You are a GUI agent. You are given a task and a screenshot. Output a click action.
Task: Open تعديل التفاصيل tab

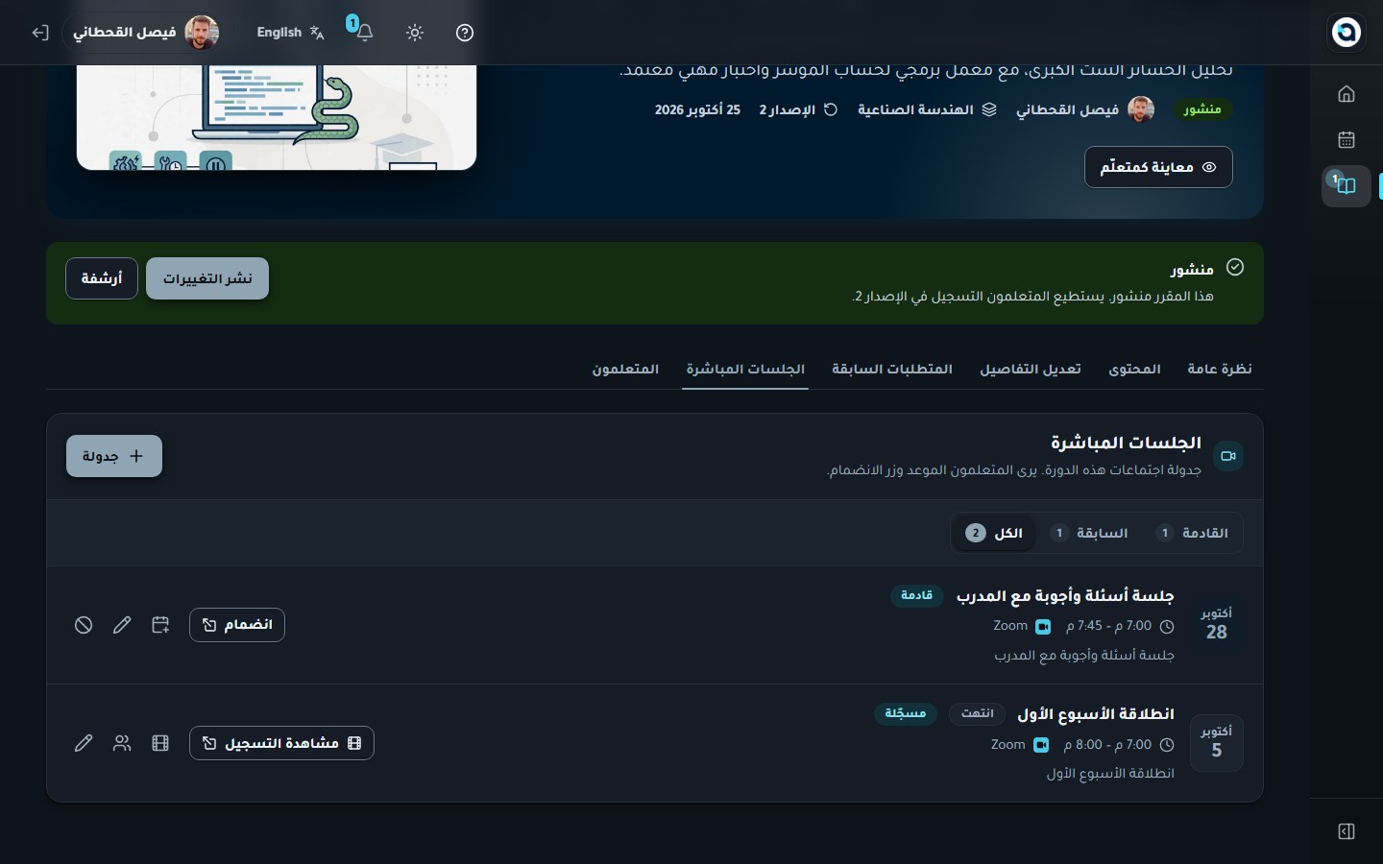coord(1030,370)
